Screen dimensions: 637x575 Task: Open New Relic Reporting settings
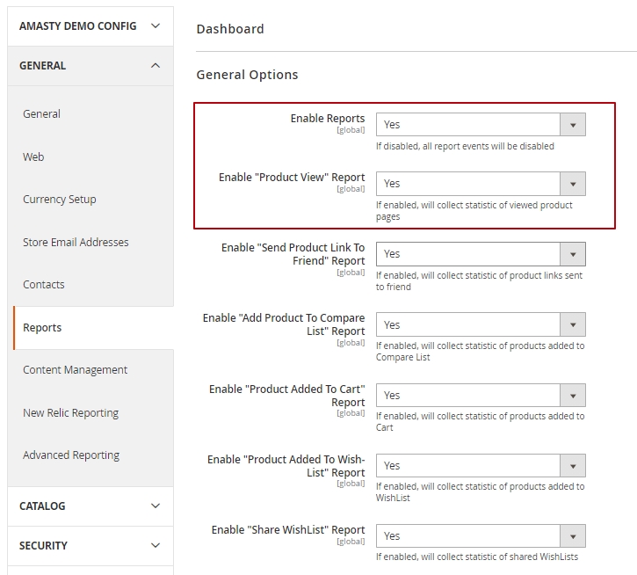pos(70,412)
